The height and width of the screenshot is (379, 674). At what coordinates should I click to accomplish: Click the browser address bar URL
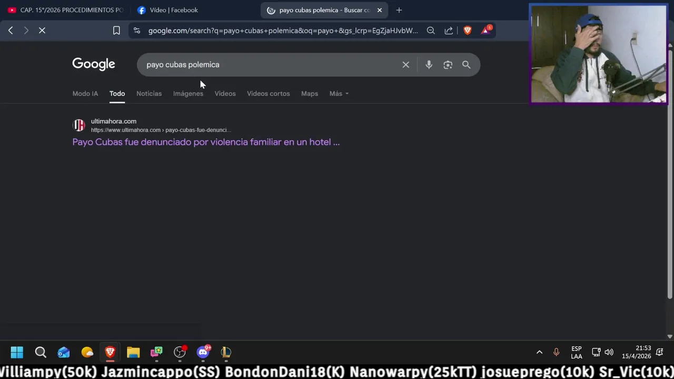[283, 31]
